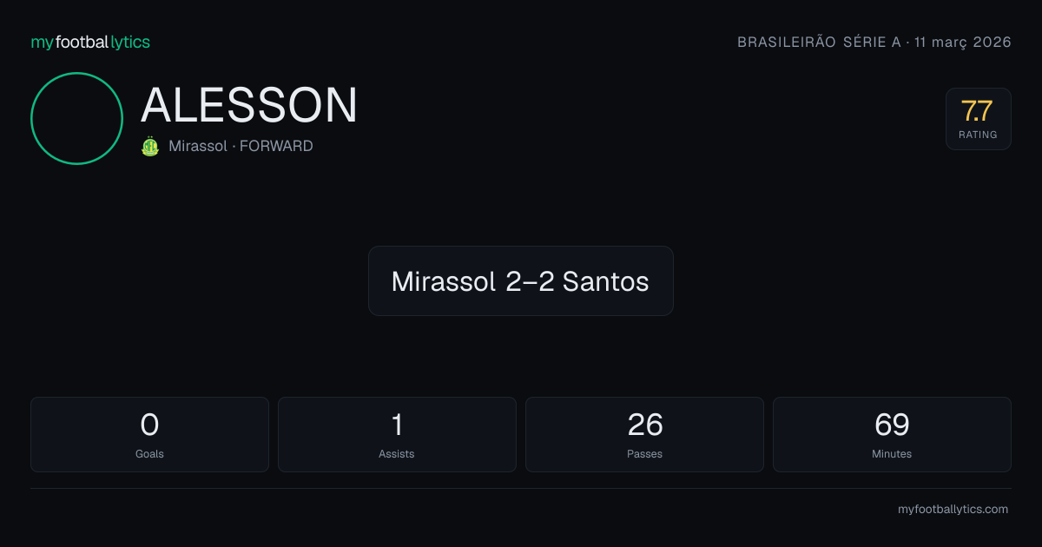Click the 0 goals number

149,425
